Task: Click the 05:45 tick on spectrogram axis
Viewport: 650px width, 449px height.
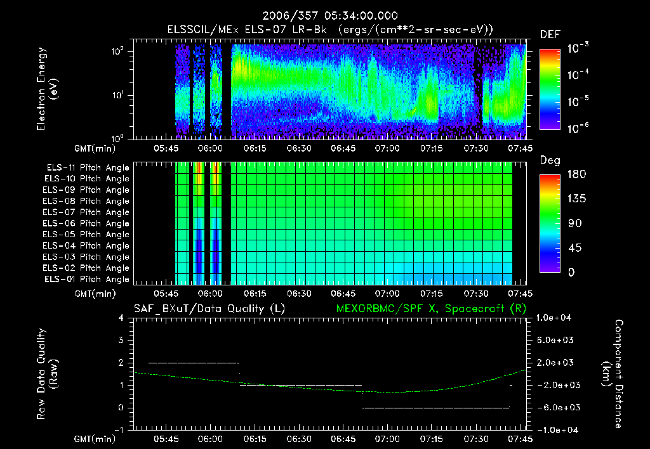Action: (x=166, y=148)
